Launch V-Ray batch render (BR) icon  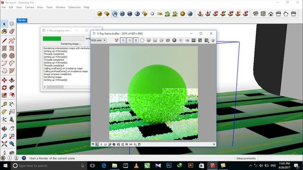pyautogui.click(x=130, y=14)
